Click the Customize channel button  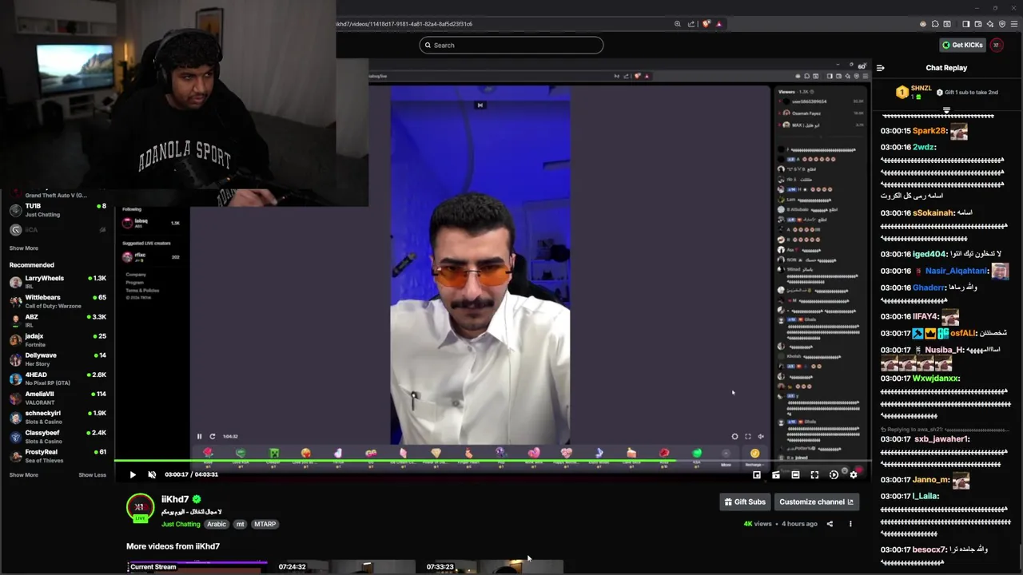click(816, 502)
